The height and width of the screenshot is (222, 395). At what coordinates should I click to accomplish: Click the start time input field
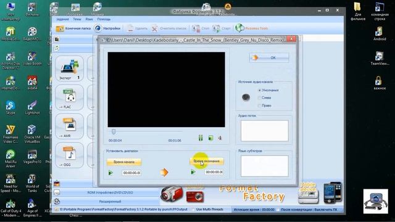pyautogui.click(x=131, y=173)
